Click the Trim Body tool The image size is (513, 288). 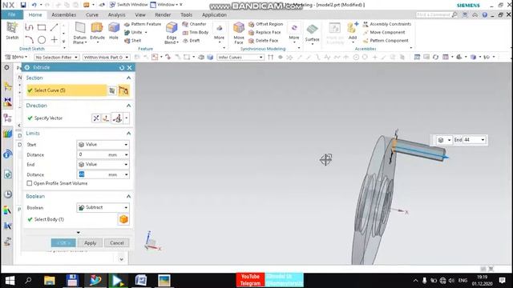(x=196, y=32)
